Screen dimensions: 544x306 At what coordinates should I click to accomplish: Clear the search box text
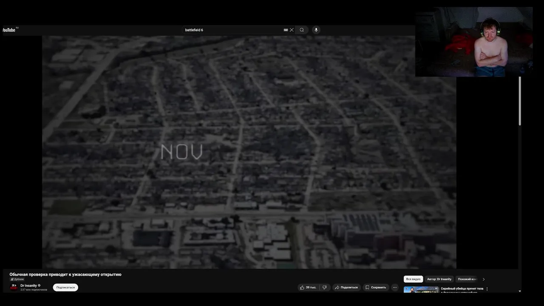click(292, 30)
